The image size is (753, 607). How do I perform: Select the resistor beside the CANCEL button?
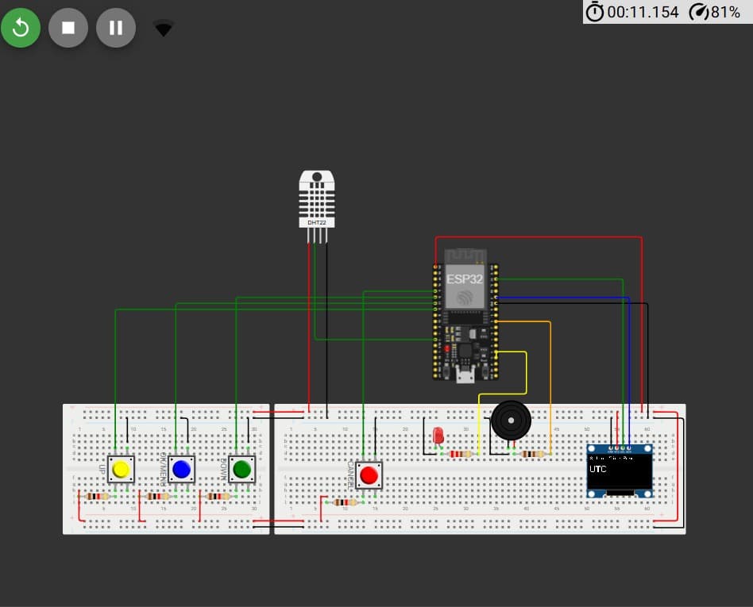pos(345,502)
